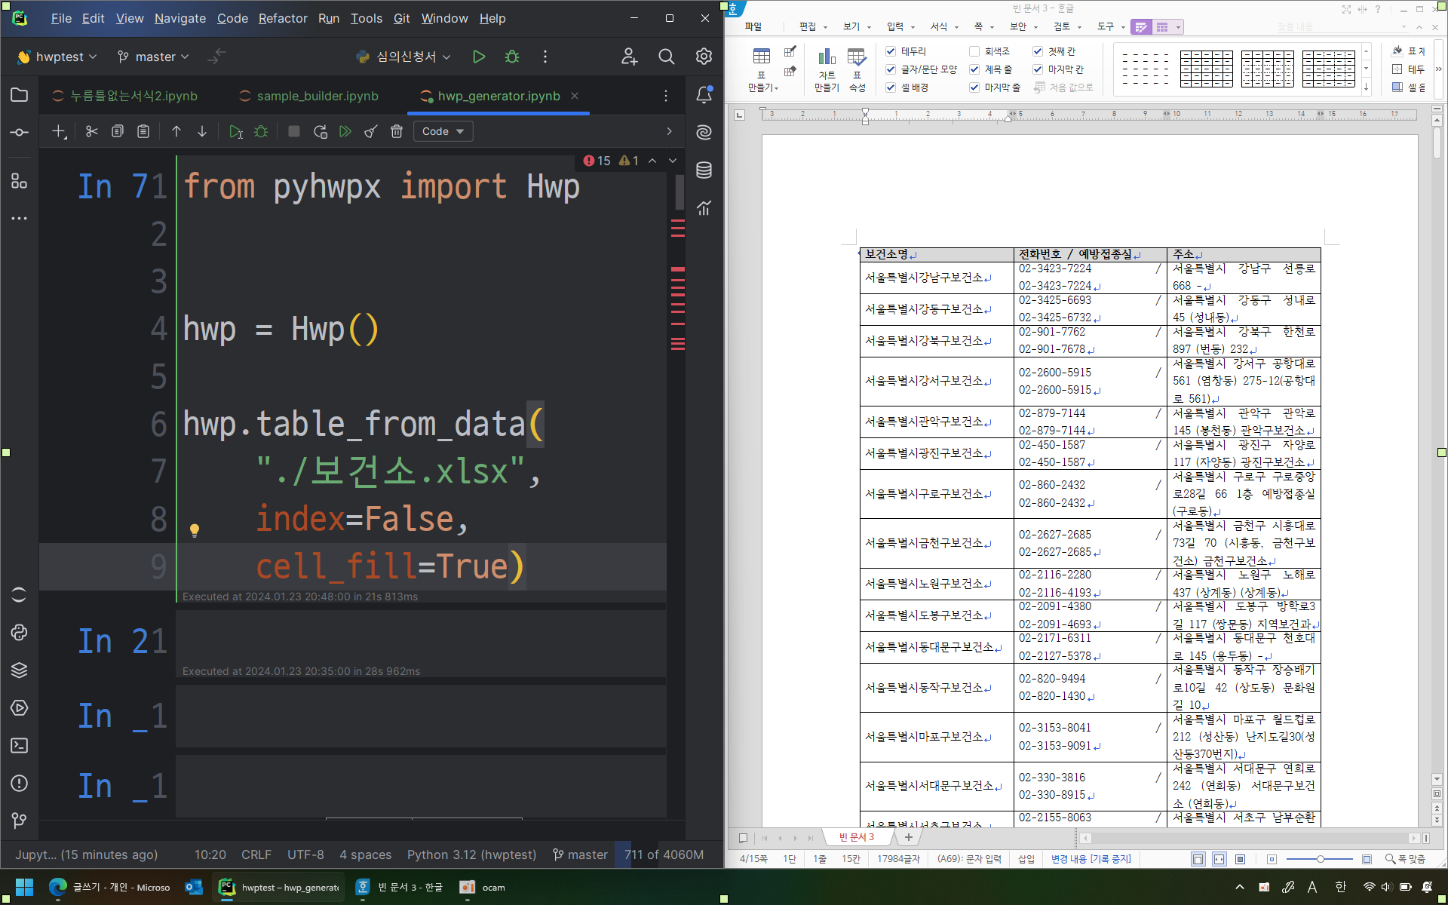
Task: Open the Database tool window icon
Action: coord(704,170)
